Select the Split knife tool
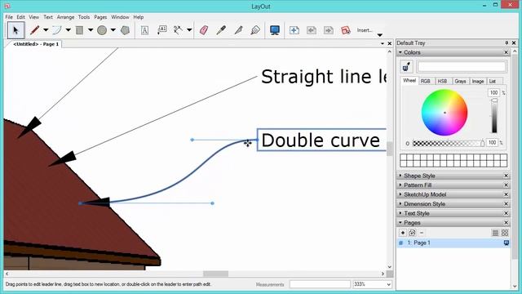 click(x=238, y=30)
